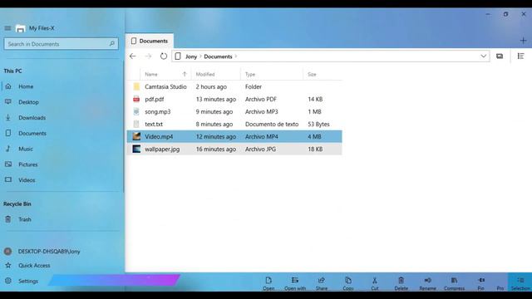Open Documents in the sidebar
Screen dimensions: 532x299
pyautogui.click(x=32, y=133)
